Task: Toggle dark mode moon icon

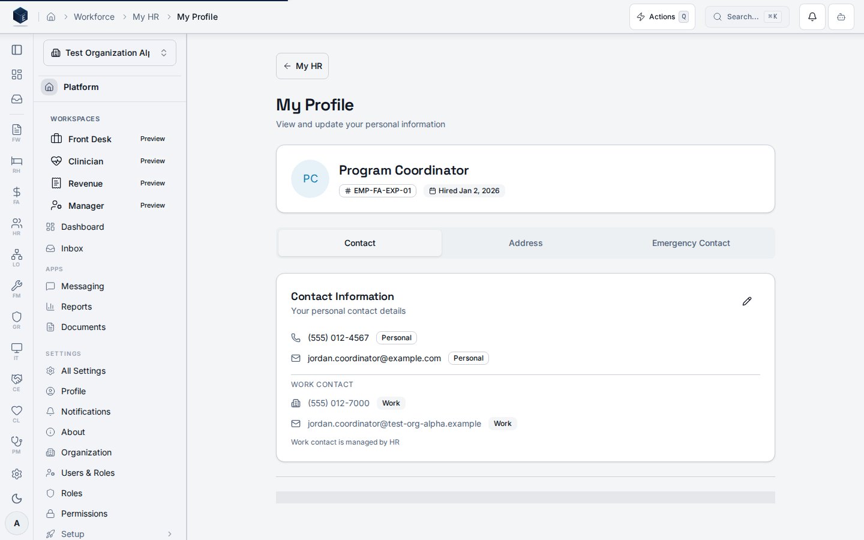Action: point(17,499)
